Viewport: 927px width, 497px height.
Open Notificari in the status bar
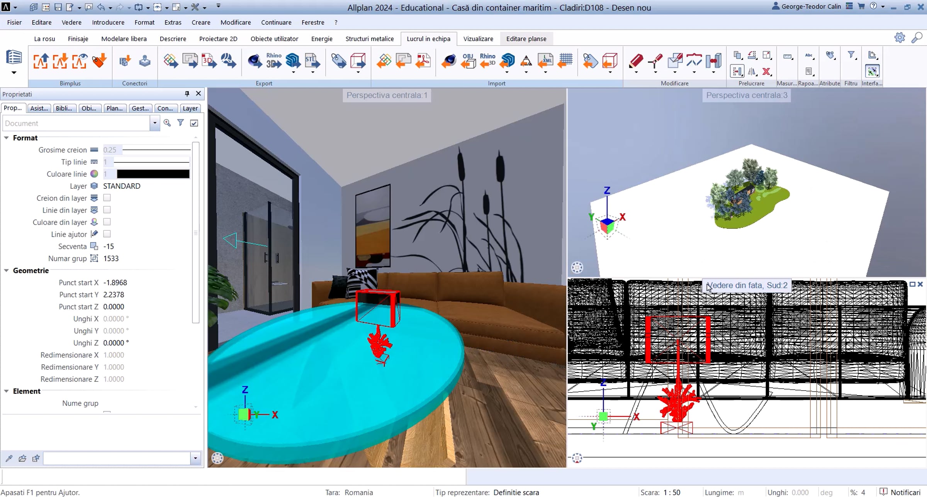click(x=901, y=492)
